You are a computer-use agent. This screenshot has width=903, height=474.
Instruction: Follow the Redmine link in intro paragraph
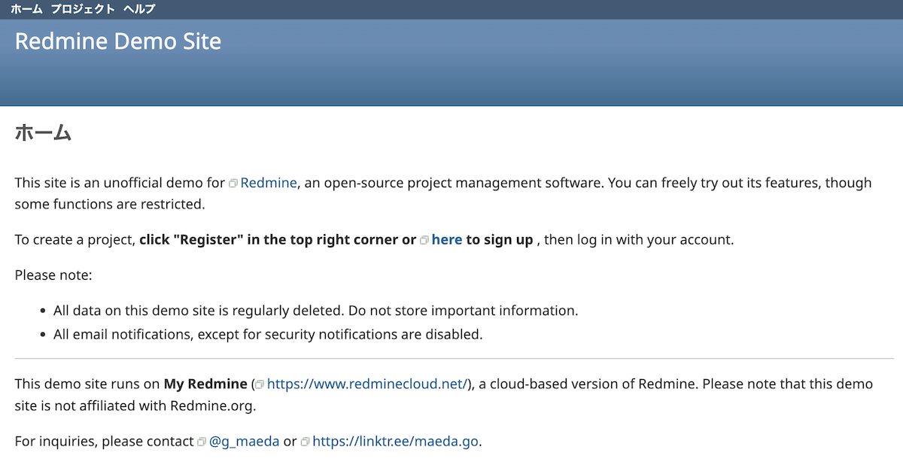click(x=269, y=183)
